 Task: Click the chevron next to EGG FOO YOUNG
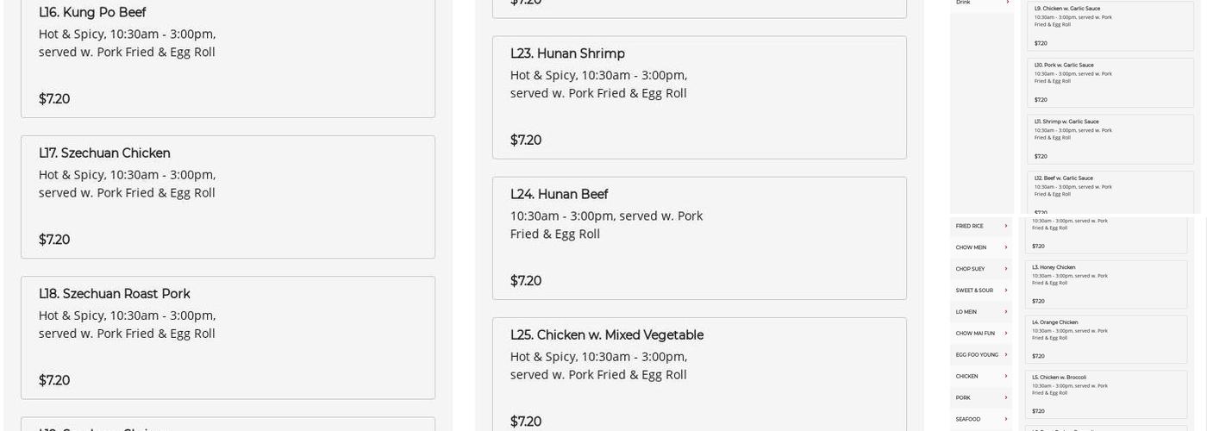coord(1006,354)
